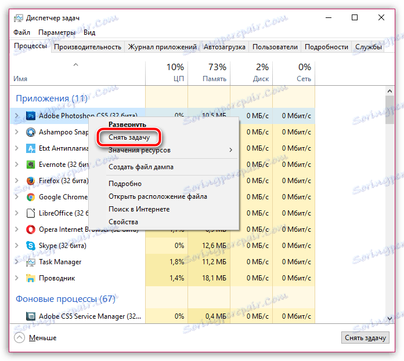Expand the Firefox process group
The image size is (404, 361).
pos(17,181)
